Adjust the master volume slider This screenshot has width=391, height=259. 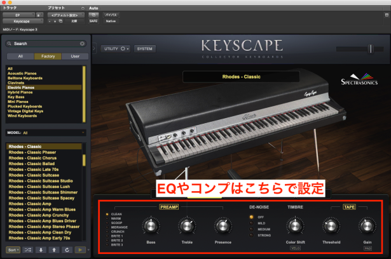click(x=371, y=49)
